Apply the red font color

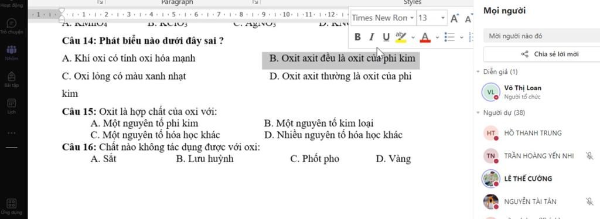[425, 37]
